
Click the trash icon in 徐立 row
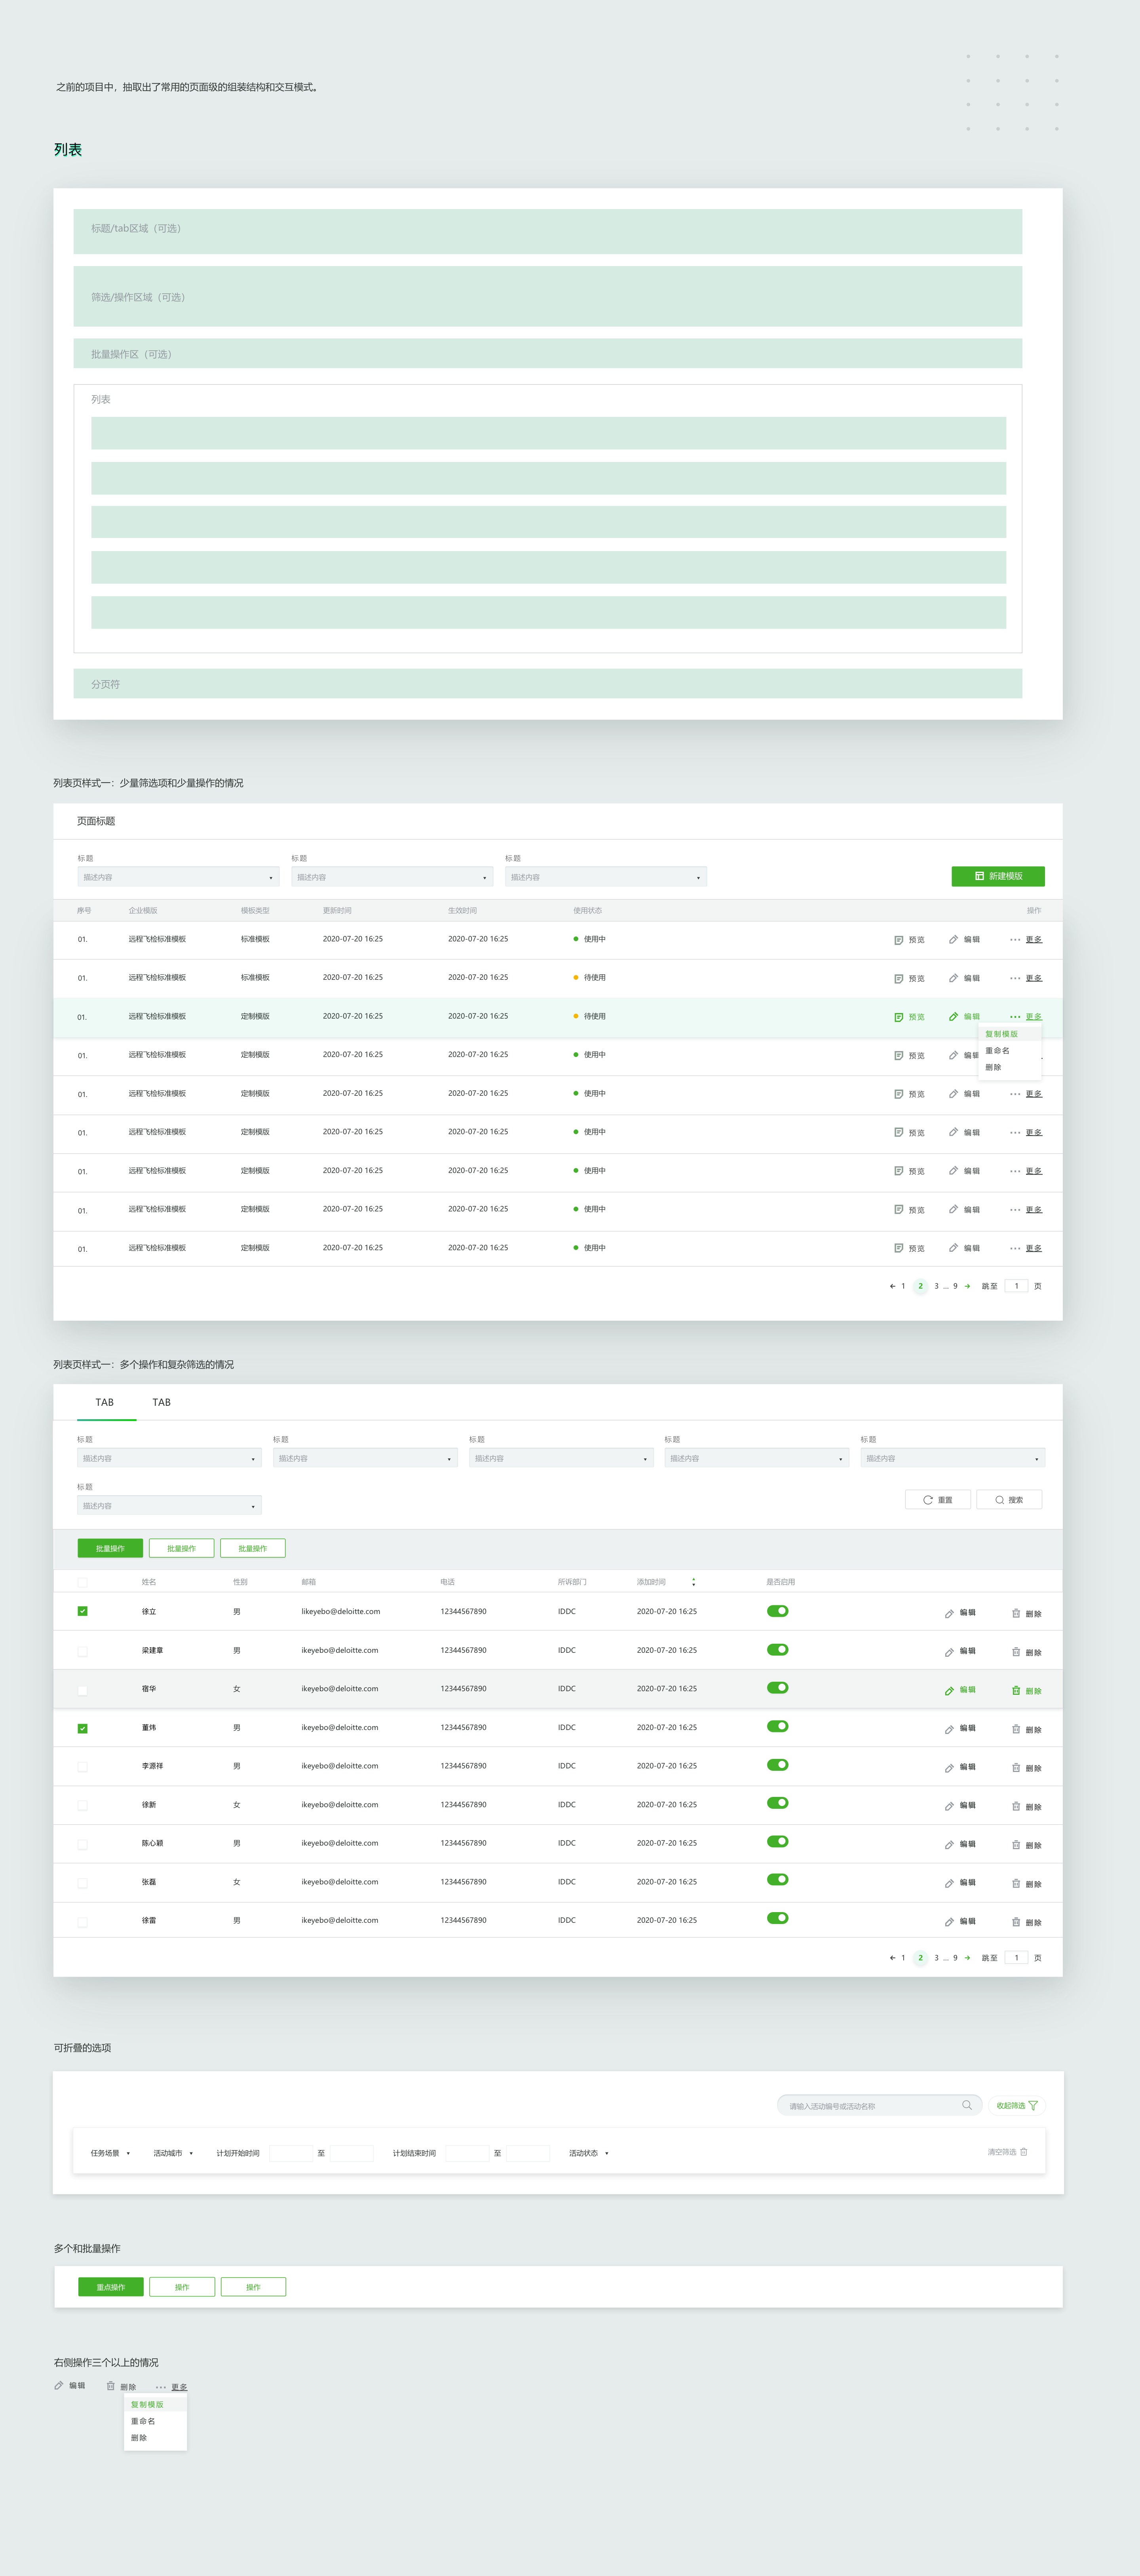1016,1613
